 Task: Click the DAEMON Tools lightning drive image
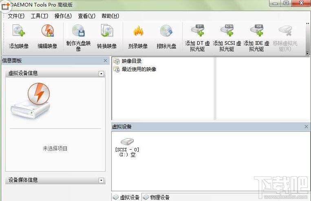[x=31, y=101]
